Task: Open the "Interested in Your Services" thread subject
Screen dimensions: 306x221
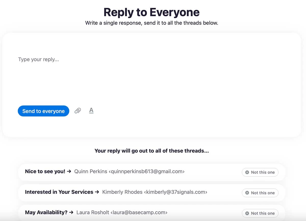Action: (59, 192)
